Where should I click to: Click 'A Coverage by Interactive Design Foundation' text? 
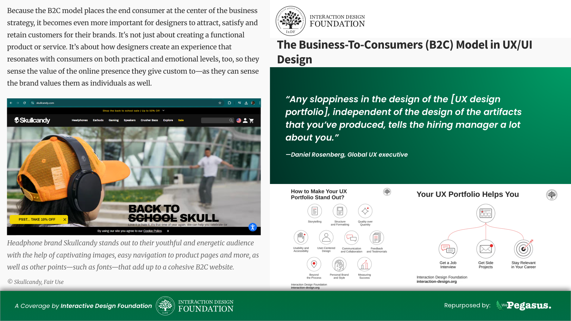[x=83, y=306]
